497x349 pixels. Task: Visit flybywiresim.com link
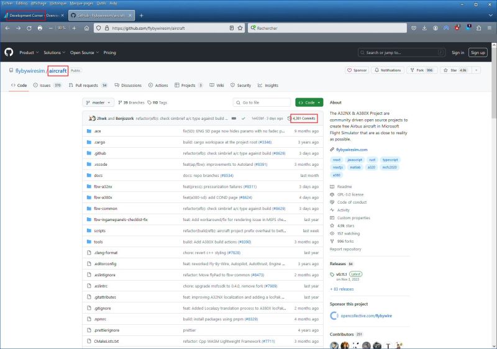tap(352, 150)
